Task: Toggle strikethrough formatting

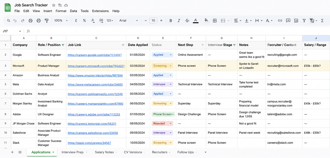Action: (x=187, y=21)
